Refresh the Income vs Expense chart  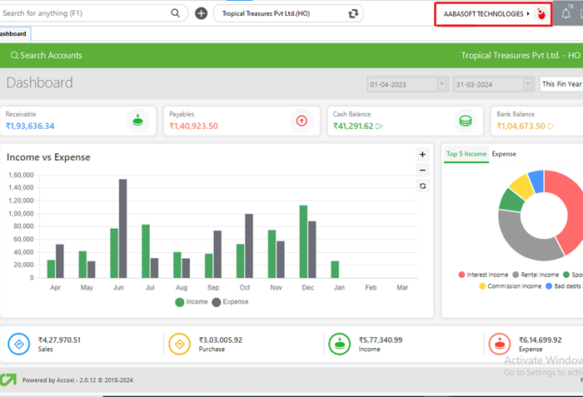pos(422,186)
